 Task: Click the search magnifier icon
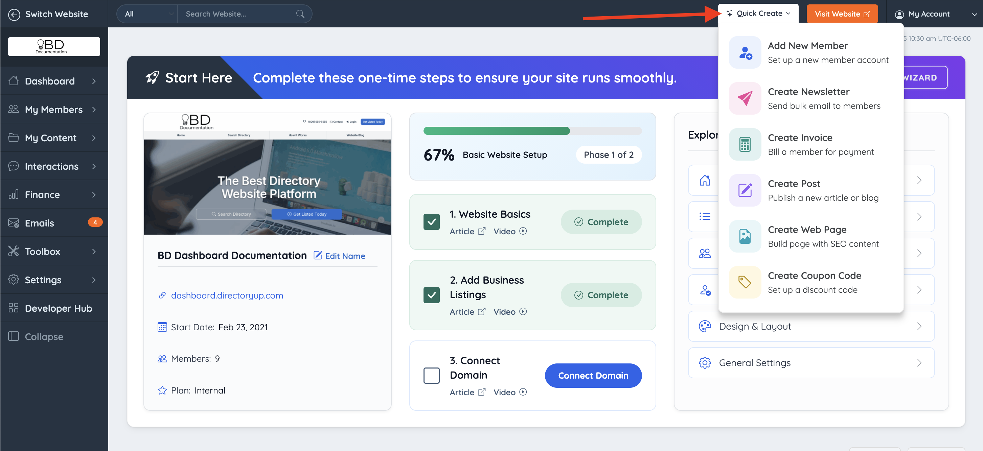[300, 14]
